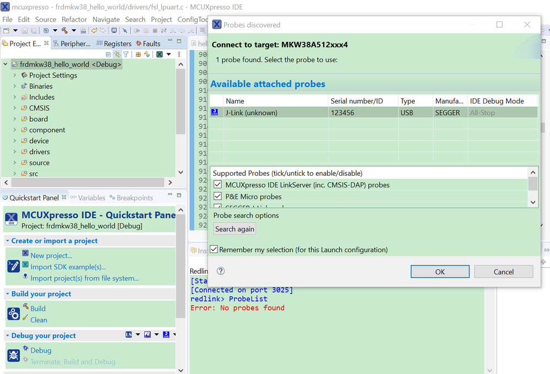Collapse the frdmkw38_hello_world project node
550x374 pixels.
[6, 64]
